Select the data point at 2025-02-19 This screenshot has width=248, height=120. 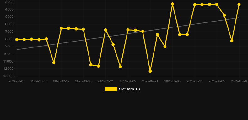pos(61,28)
